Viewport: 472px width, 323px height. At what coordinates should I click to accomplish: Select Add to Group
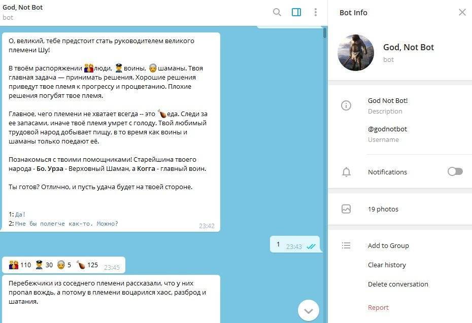point(388,246)
